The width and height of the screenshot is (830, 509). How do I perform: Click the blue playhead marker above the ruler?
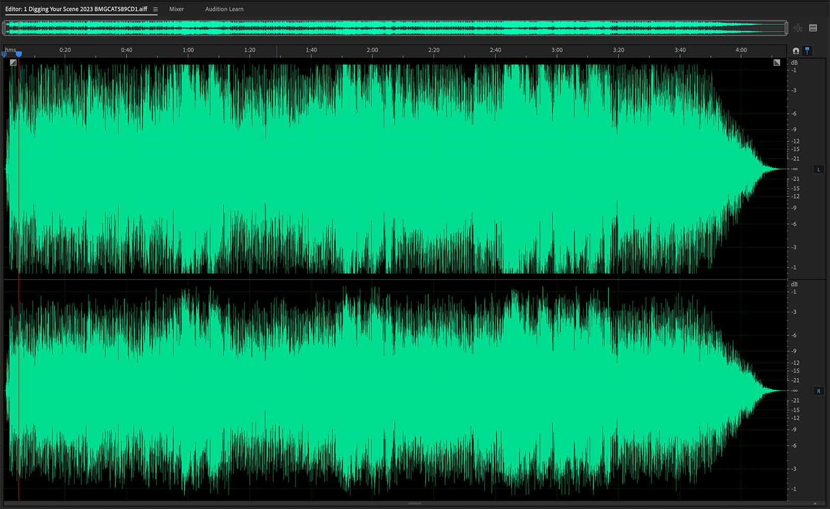tap(19, 53)
